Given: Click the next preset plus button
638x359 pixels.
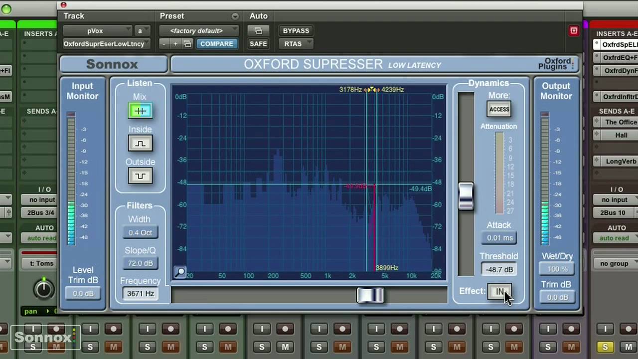Looking at the screenshot, I should (x=175, y=44).
